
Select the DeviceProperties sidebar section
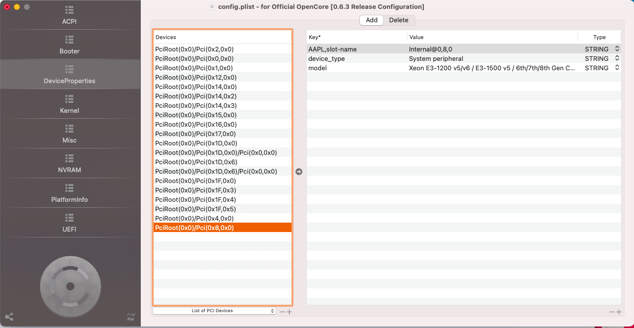[x=69, y=75]
